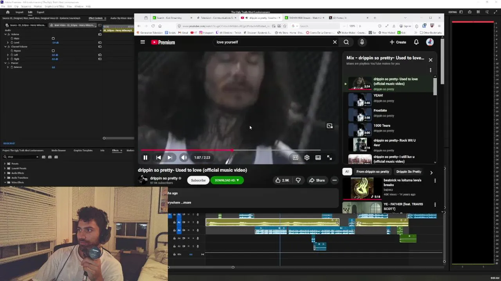This screenshot has width=501, height=281.
Task: Clear the YouTube search text
Action: coord(335,42)
